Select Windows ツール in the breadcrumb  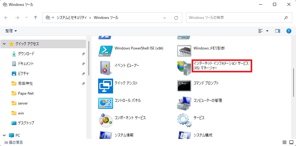[106, 18]
